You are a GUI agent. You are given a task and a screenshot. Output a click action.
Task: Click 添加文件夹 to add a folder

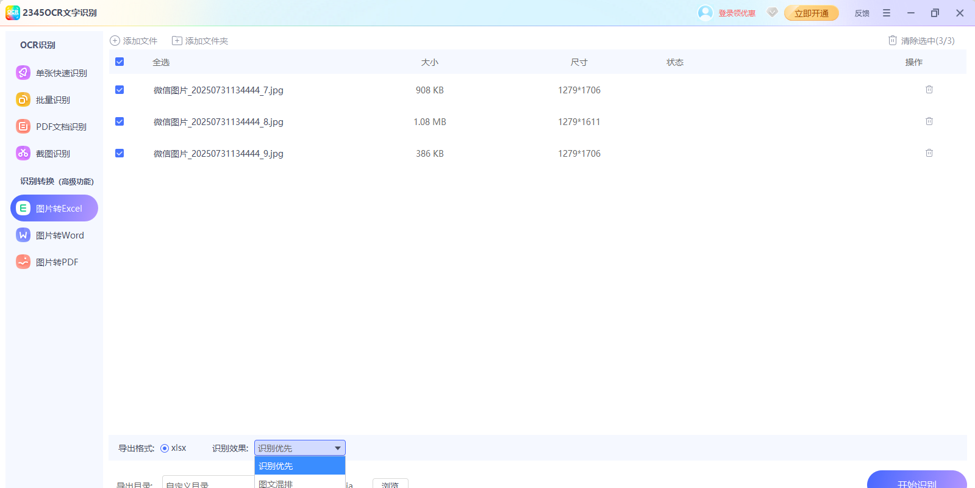click(200, 41)
